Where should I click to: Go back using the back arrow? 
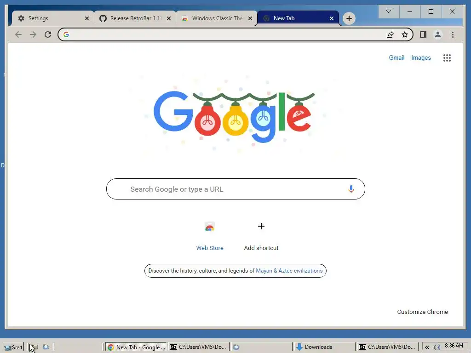point(18,35)
